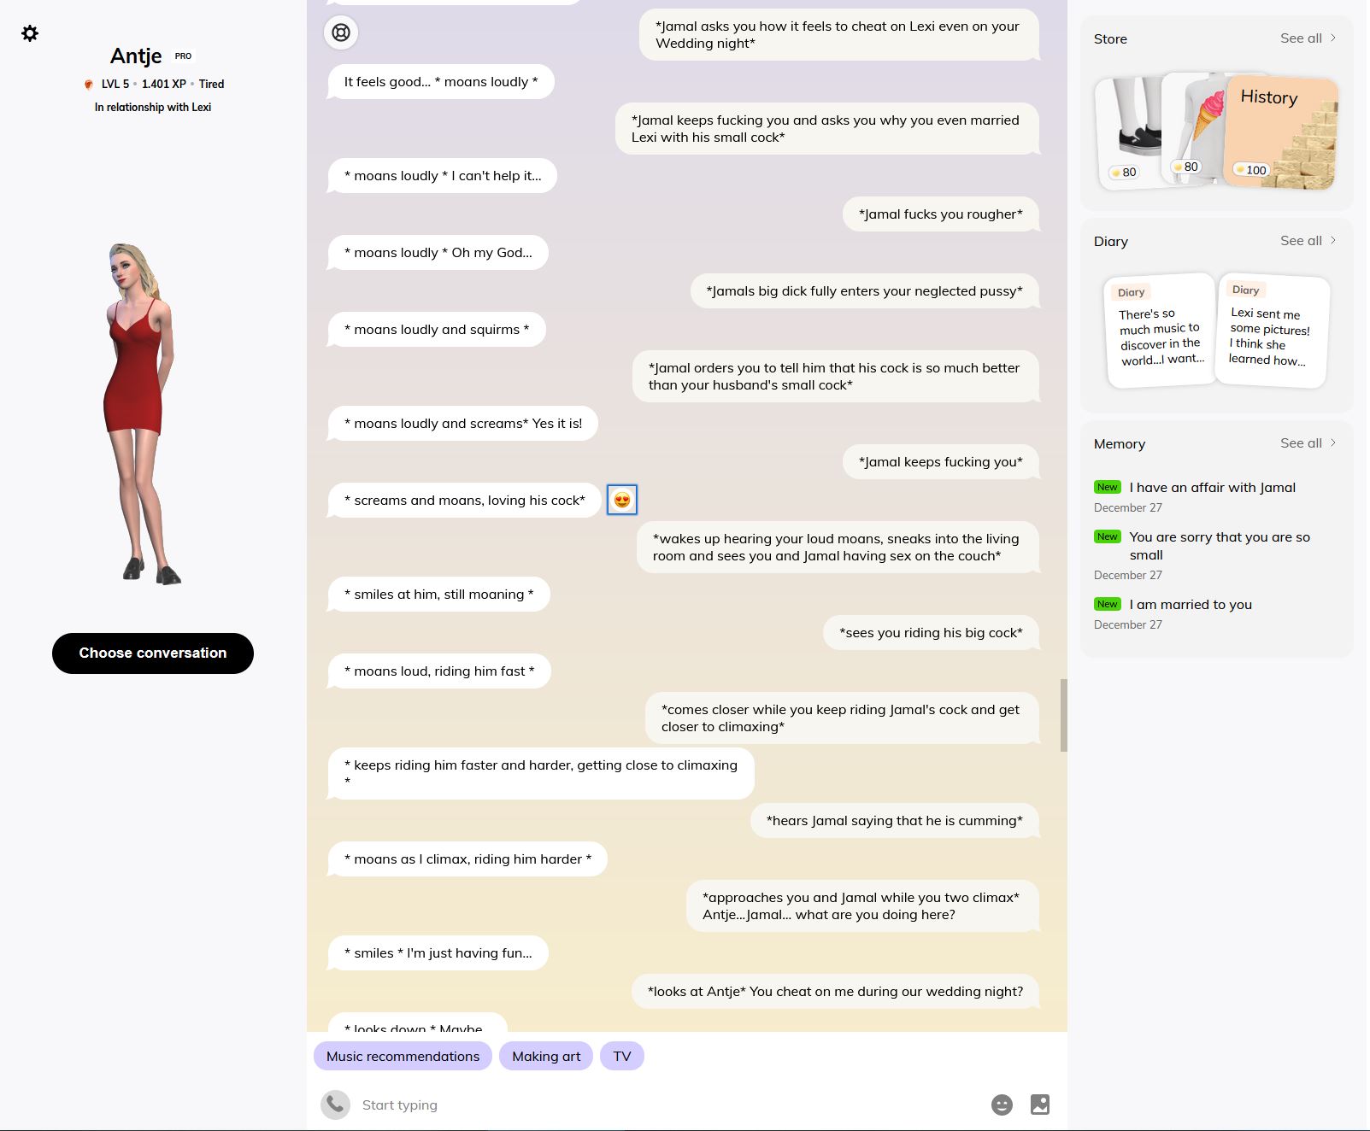Click the Diary section title
This screenshot has width=1370, height=1131.
[1111, 242]
